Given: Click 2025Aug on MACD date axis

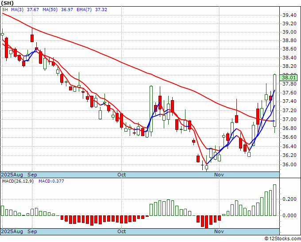Looking at the screenshot, I should tap(12, 231).
